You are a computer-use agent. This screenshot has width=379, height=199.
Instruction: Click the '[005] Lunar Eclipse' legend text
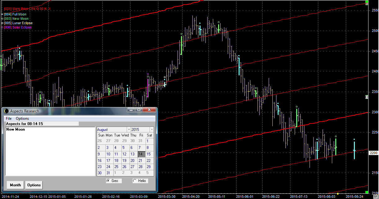[18, 23]
